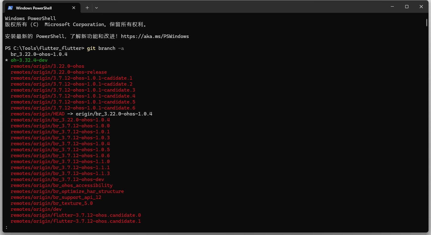Close the terminal window
This screenshot has height=235, width=431.
pos(421,7)
